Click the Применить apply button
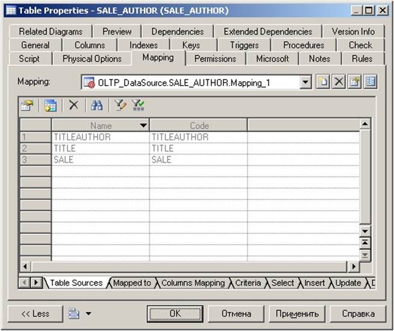 pyautogui.click(x=297, y=314)
